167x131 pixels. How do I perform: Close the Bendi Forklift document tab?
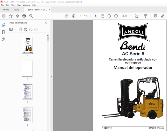point(49,10)
